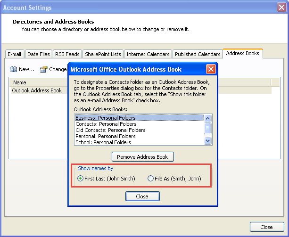The height and width of the screenshot is (237, 289).
Task: Click the address book list scrollbar thumb
Action: (208, 128)
